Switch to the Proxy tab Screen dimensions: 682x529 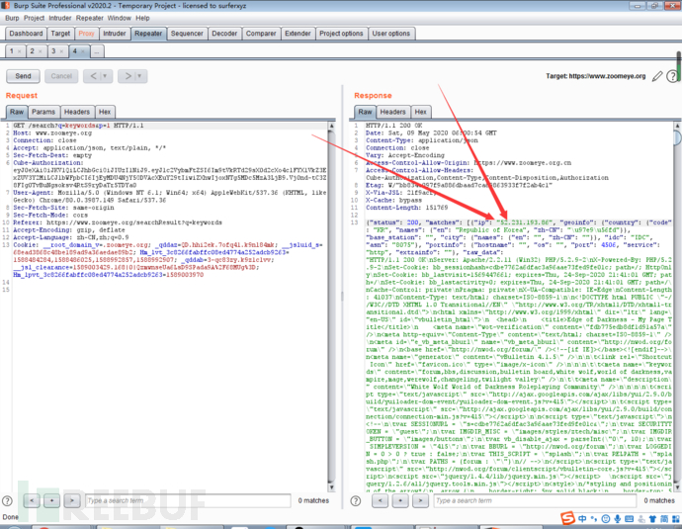[86, 34]
